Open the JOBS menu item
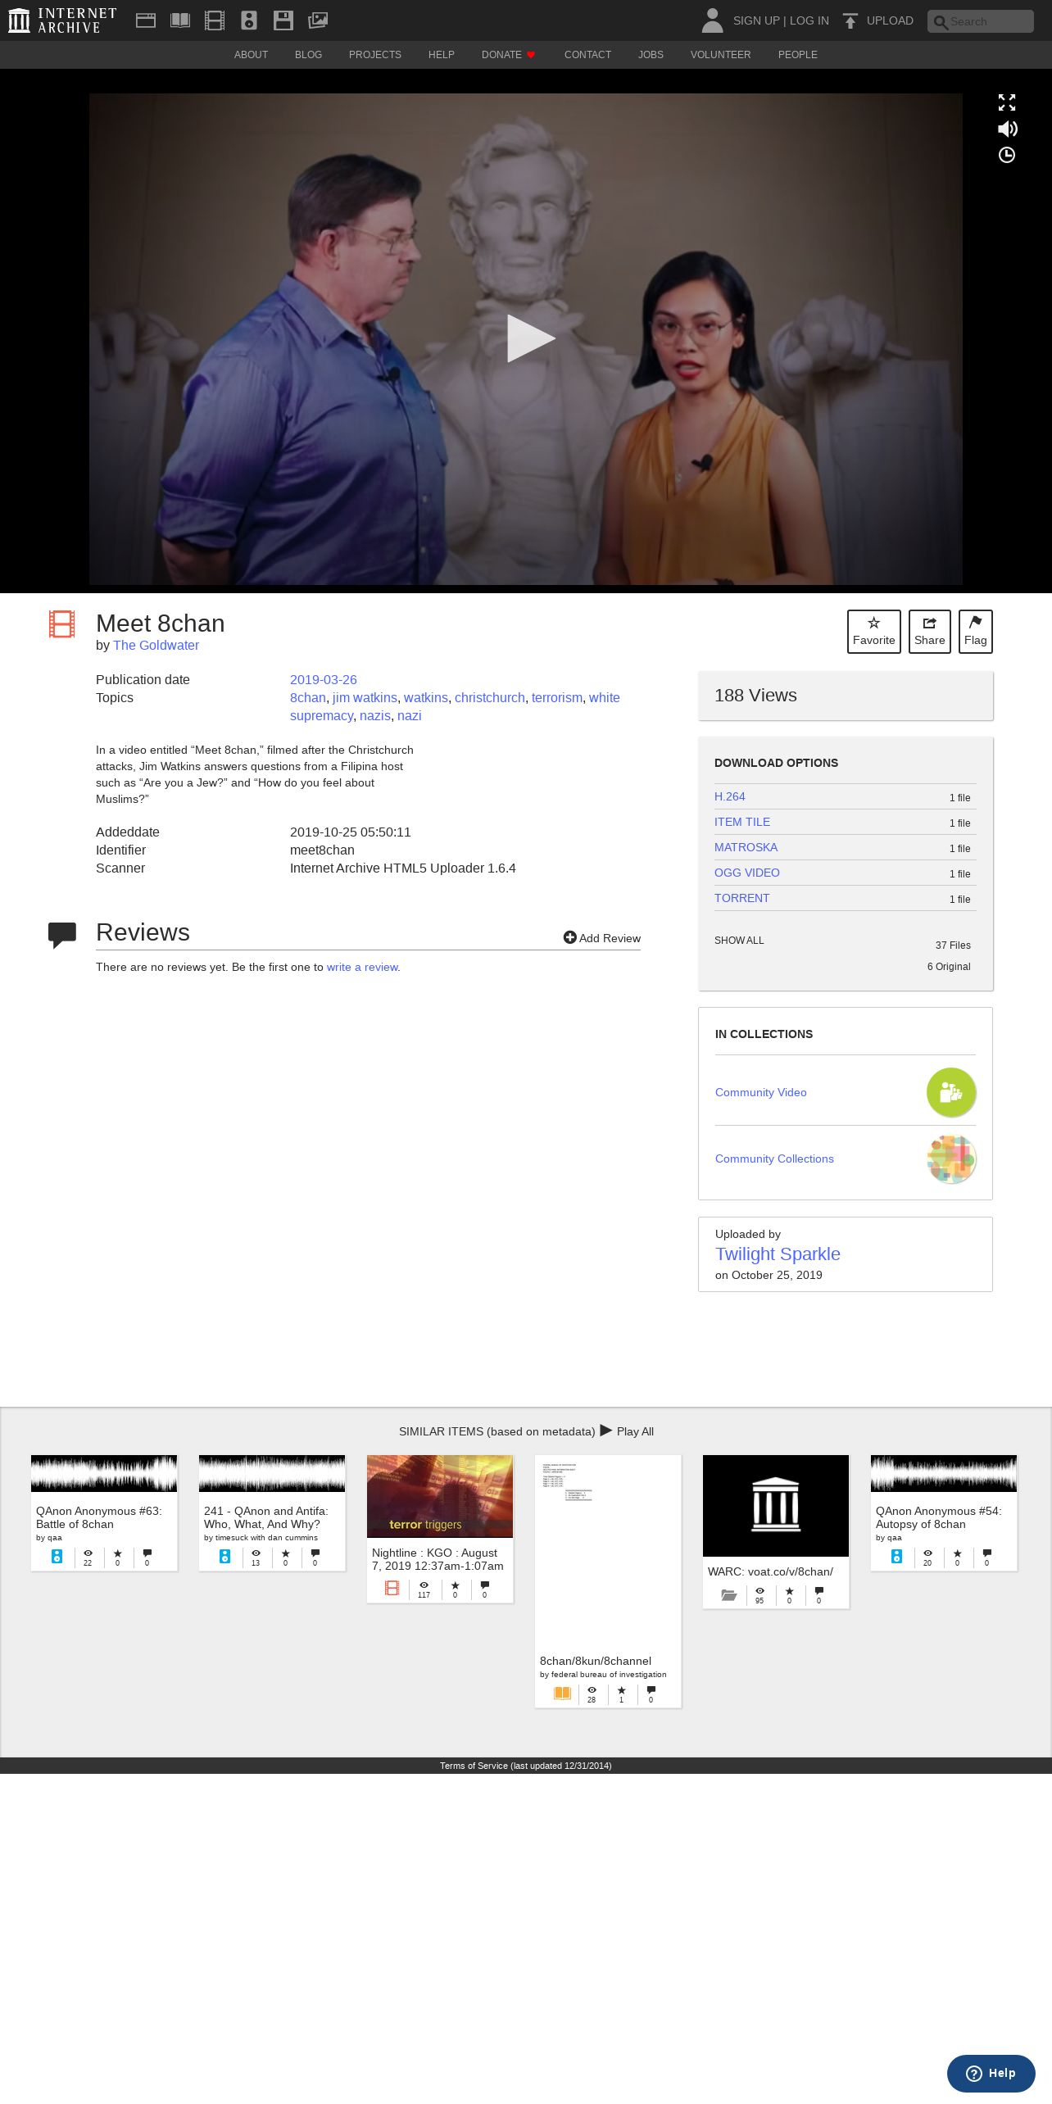This screenshot has width=1052, height=2104. click(651, 55)
